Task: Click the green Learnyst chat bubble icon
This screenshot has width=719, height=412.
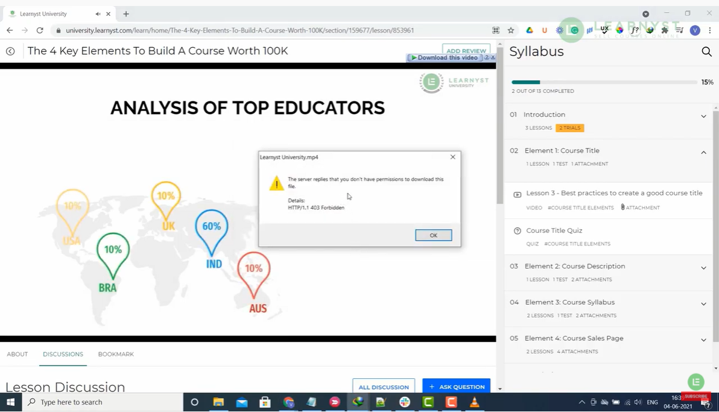Action: (695, 381)
